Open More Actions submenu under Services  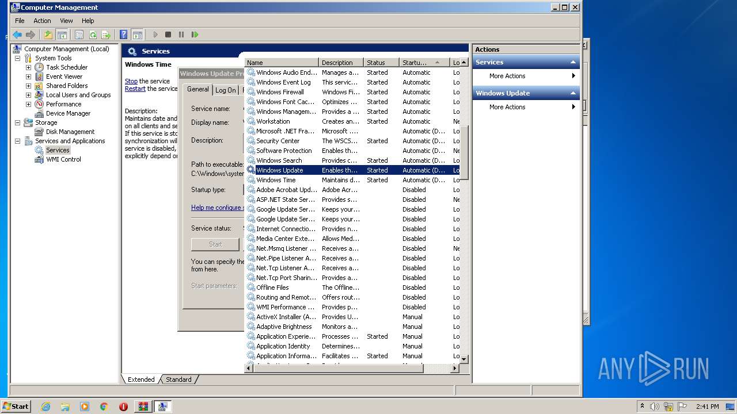[x=526, y=76]
